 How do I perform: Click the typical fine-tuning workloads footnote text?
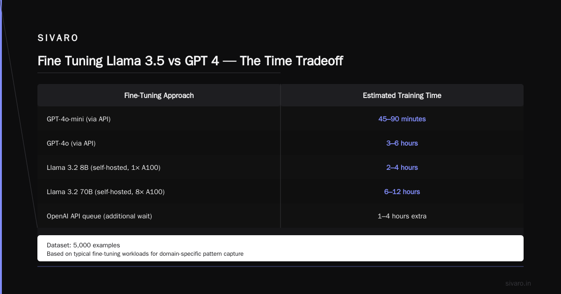coord(145,254)
